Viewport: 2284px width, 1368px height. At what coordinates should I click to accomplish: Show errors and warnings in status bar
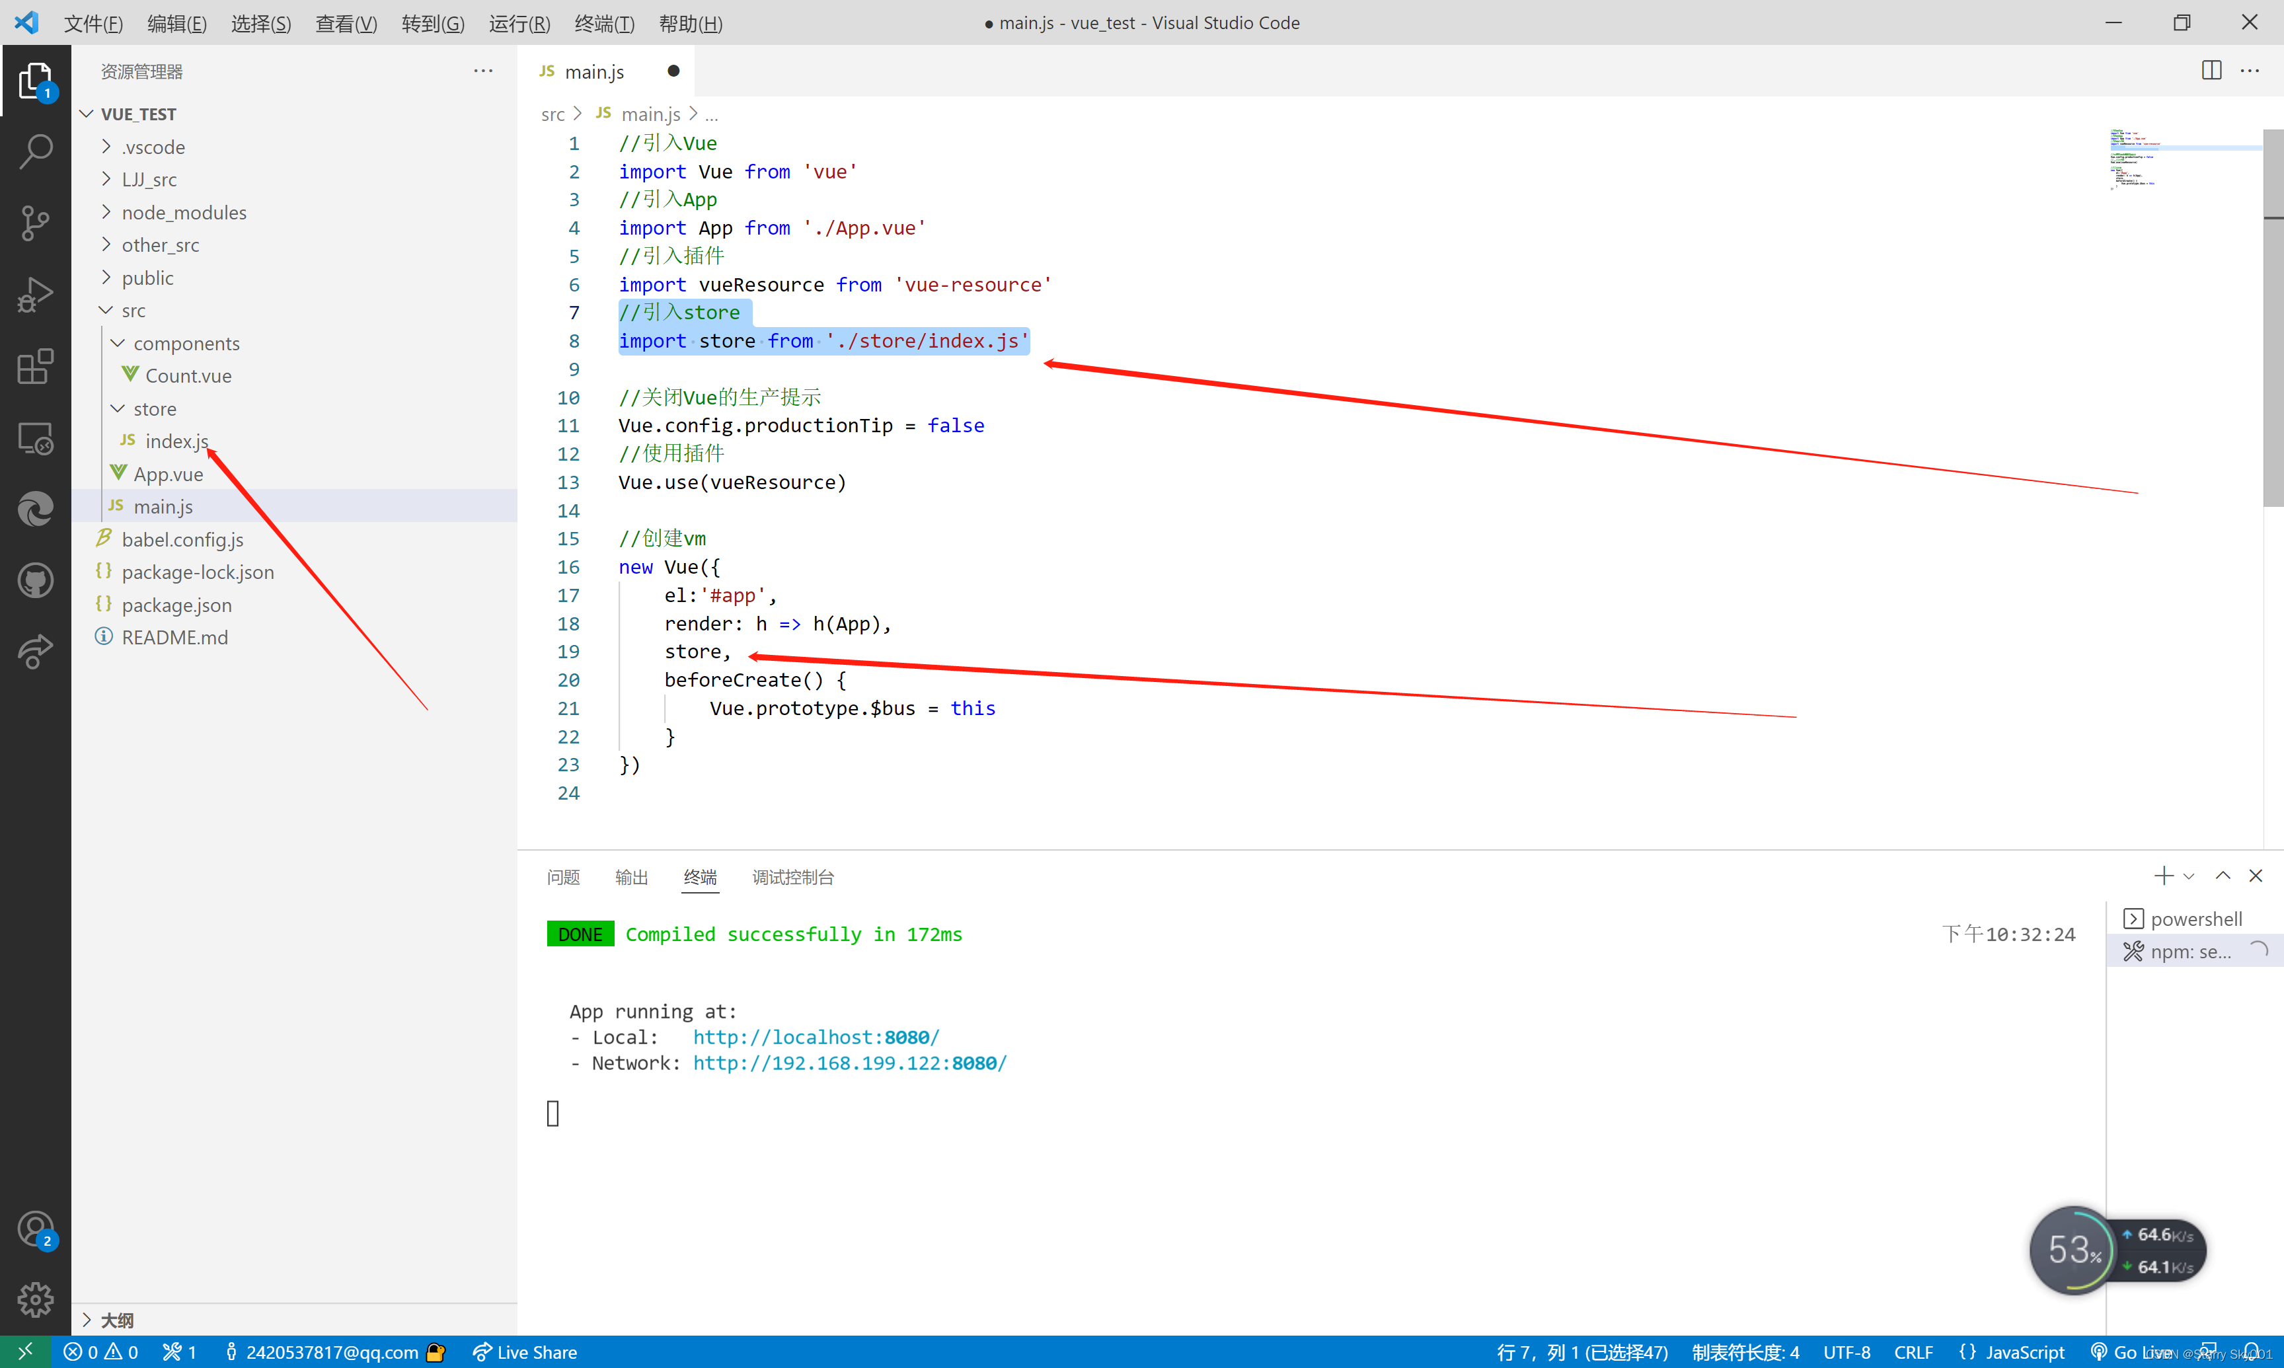pyautogui.click(x=100, y=1352)
